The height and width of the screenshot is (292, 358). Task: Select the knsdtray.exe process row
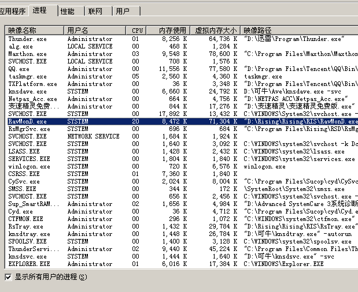point(182,234)
